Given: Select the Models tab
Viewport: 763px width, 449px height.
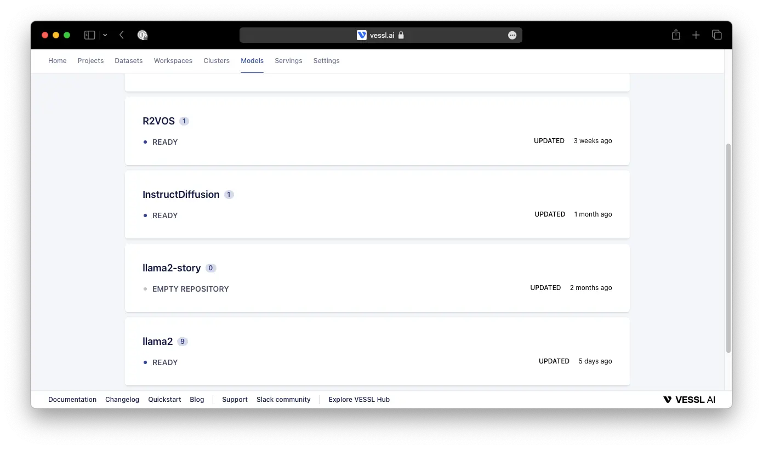Looking at the screenshot, I should click(252, 61).
